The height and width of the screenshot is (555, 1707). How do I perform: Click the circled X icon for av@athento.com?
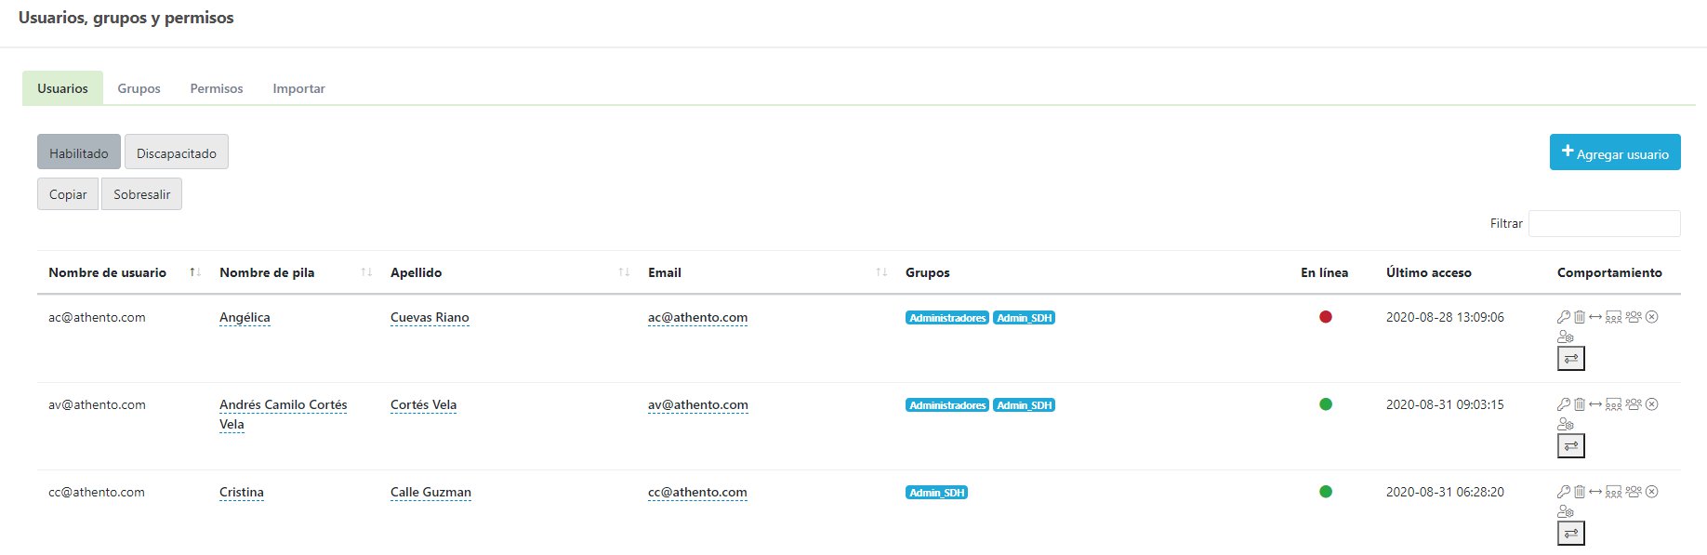pyautogui.click(x=1652, y=404)
